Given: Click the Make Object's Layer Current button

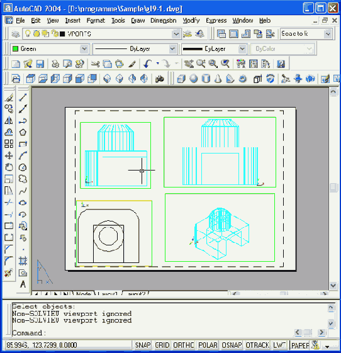Looking at the screenshot, I should click(x=187, y=34).
